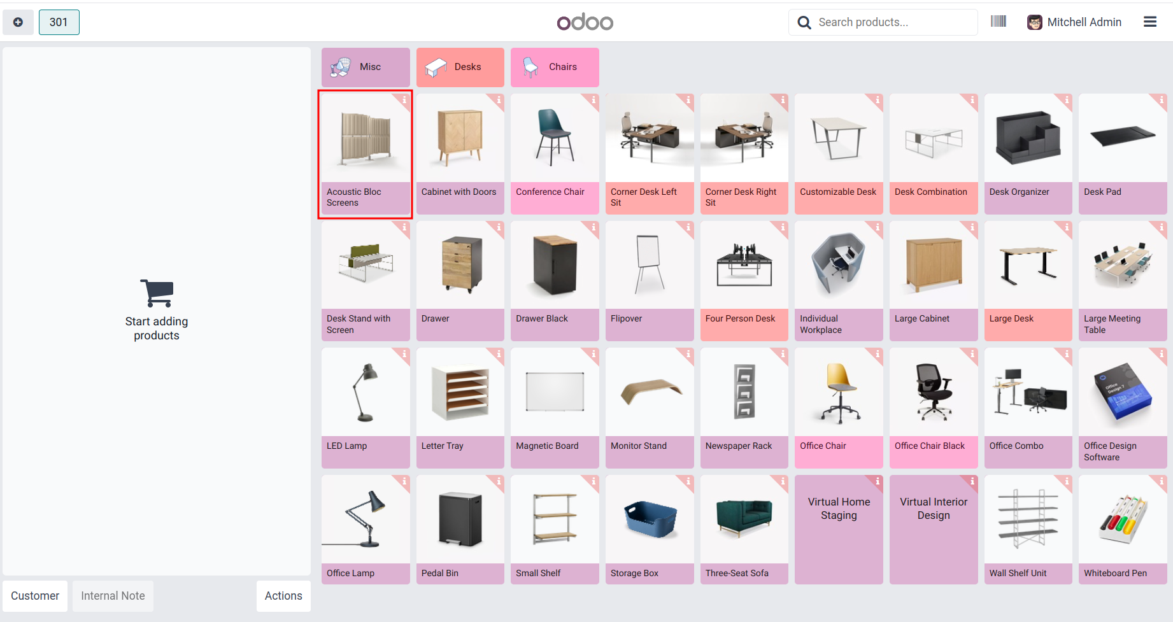Click the barcode scanner icon

[999, 22]
